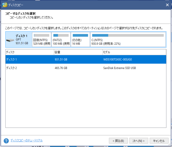The height and width of the screenshot is (147, 172).
Task: Close the disk copy dialog window
Action: pos(167,5)
